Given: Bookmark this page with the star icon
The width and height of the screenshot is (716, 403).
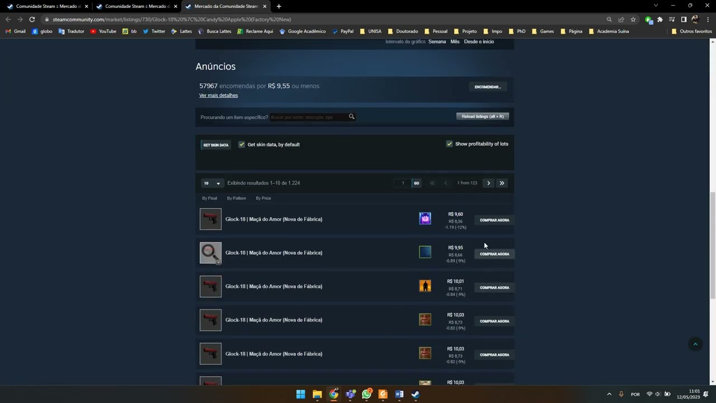Looking at the screenshot, I should pos(633,19).
